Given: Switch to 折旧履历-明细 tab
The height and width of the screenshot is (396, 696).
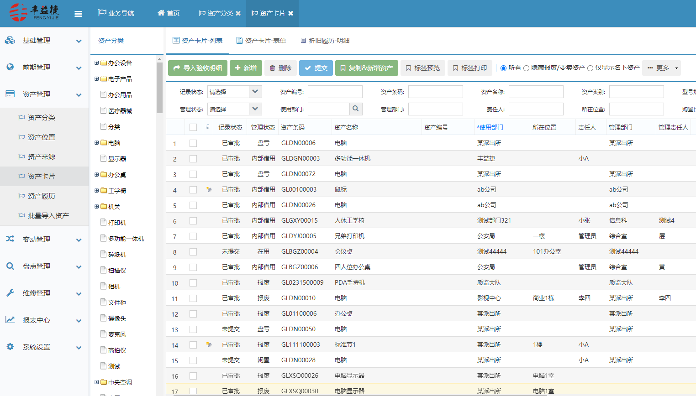Looking at the screenshot, I should 325,41.
